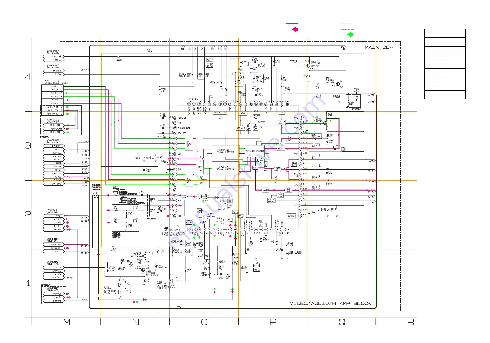Click the V-ENV connector label

click(x=54, y=74)
